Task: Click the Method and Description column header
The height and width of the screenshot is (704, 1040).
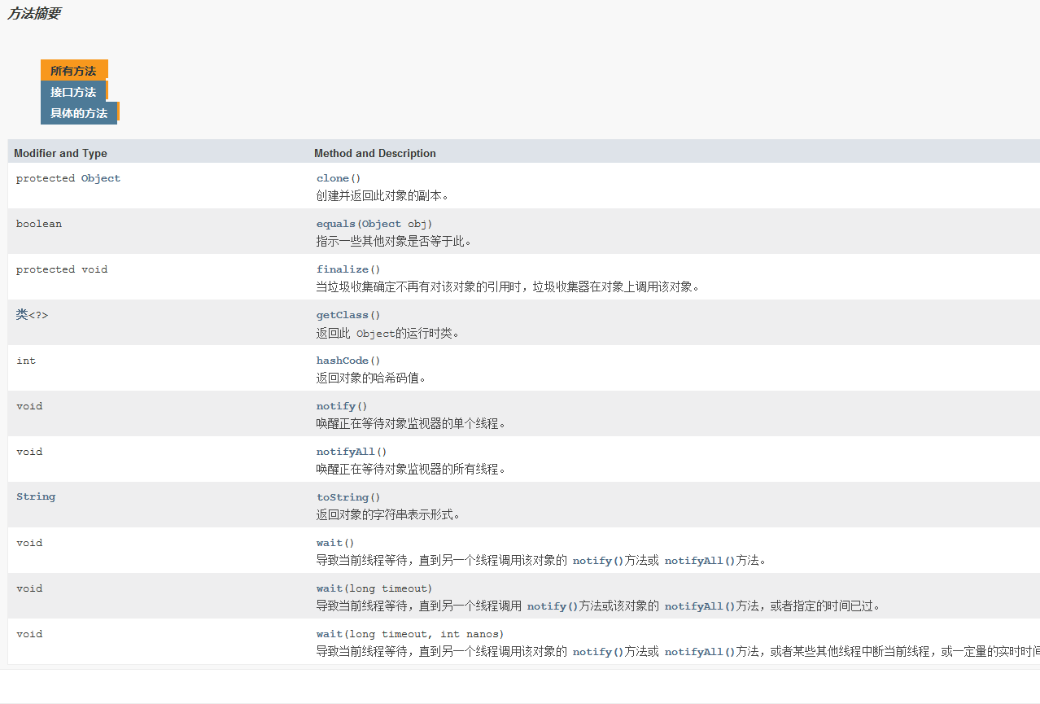Action: 375,153
